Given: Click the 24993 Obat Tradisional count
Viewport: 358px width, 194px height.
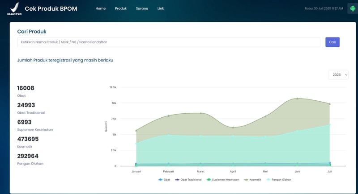Looking at the screenshot, I should tap(26, 105).
